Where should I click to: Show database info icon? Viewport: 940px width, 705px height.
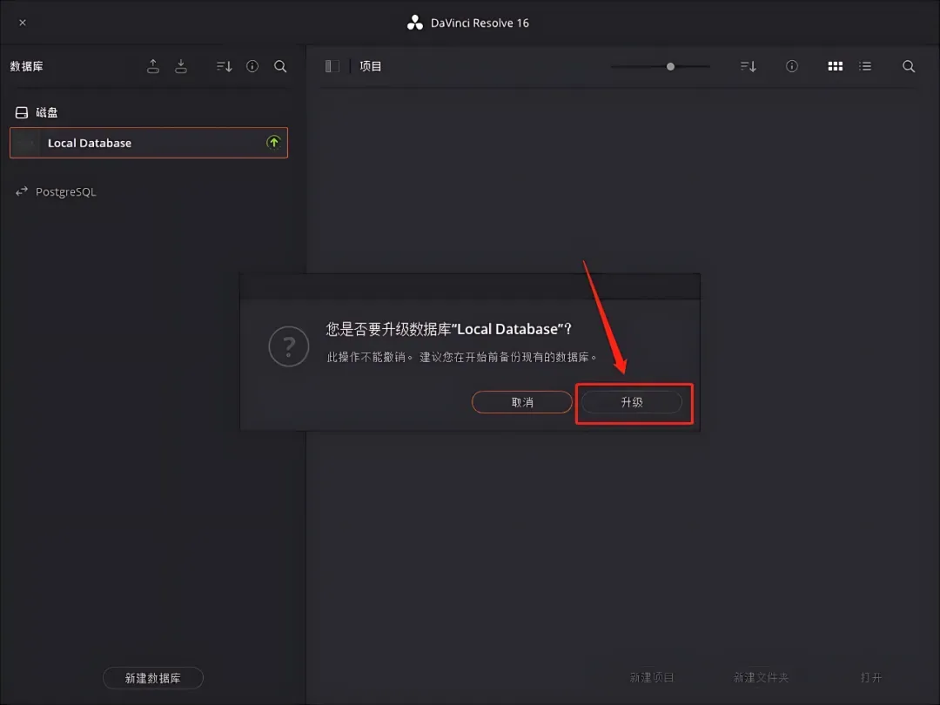[252, 66]
